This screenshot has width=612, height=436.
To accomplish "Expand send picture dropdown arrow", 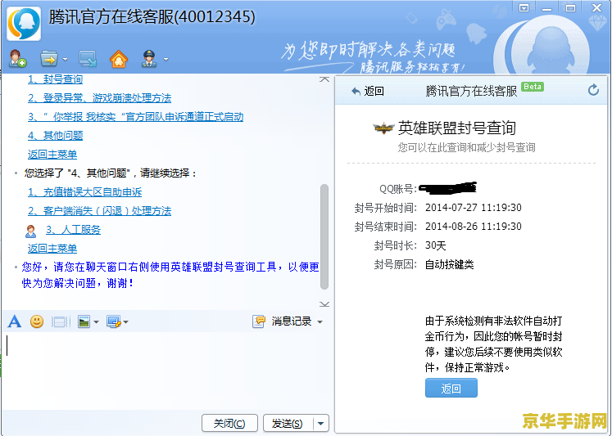I will click(x=97, y=322).
